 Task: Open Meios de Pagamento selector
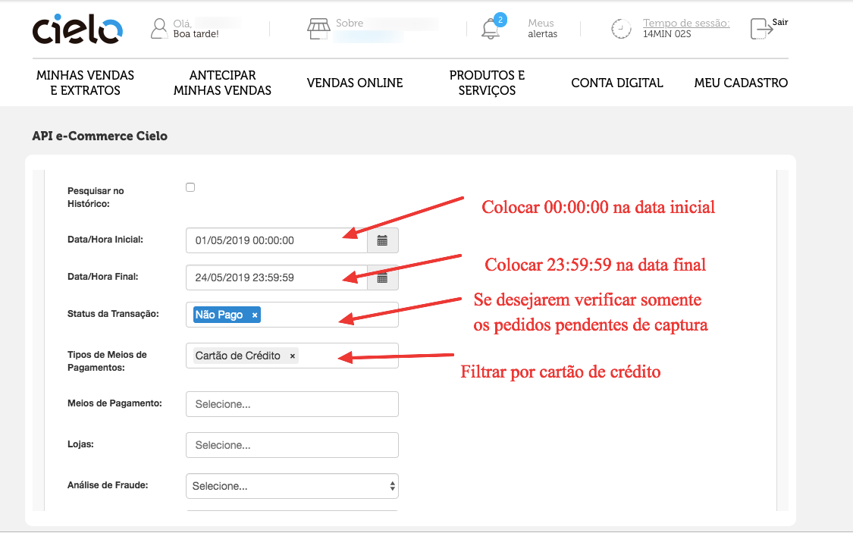[292, 404]
